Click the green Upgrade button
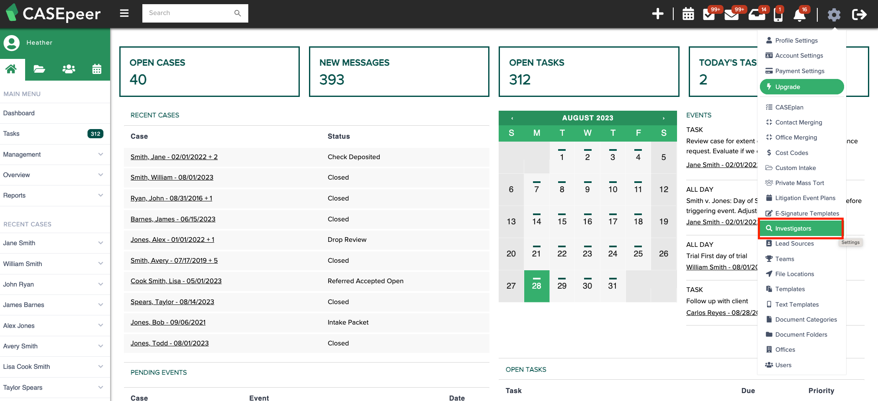Viewport: 878px width, 401px height. [801, 87]
